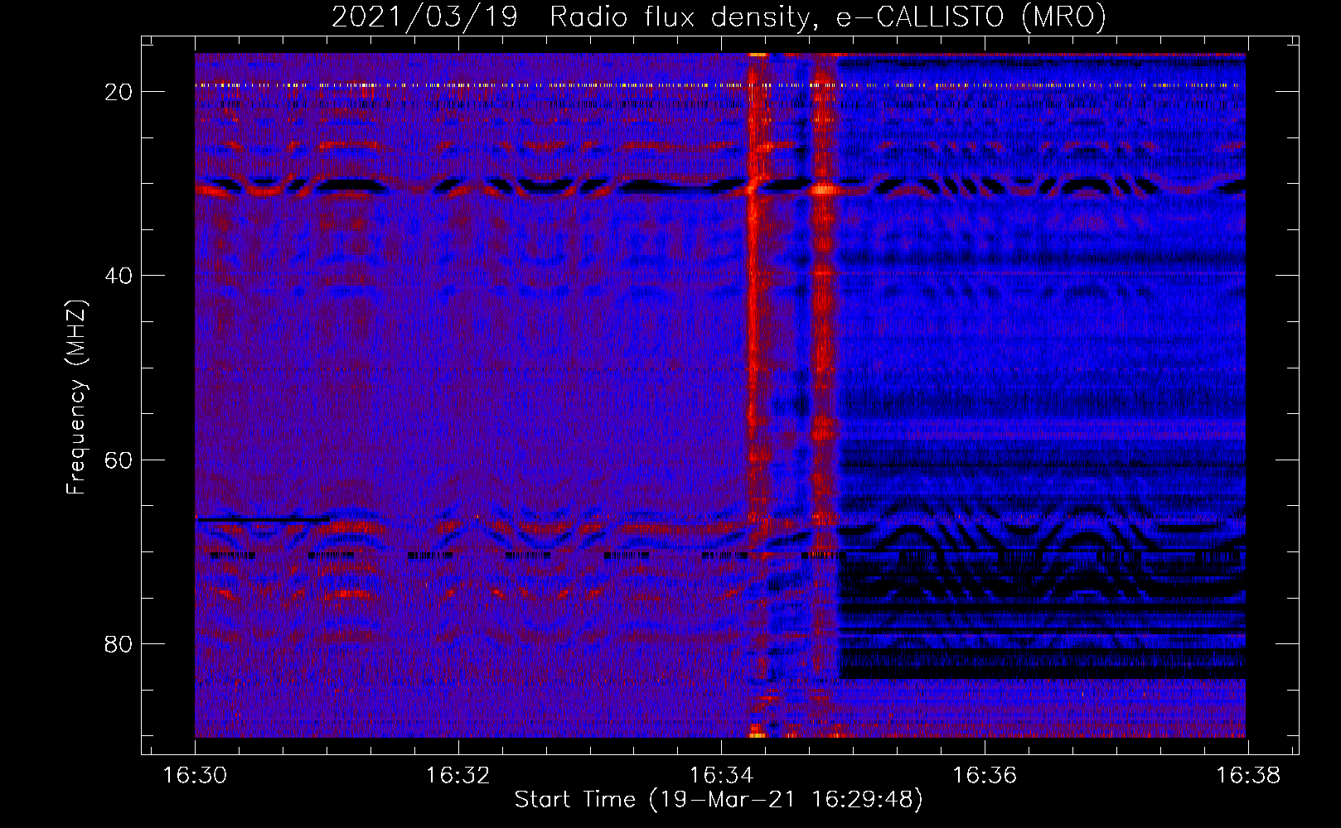Click the '16:32' time tick label

tap(457, 776)
